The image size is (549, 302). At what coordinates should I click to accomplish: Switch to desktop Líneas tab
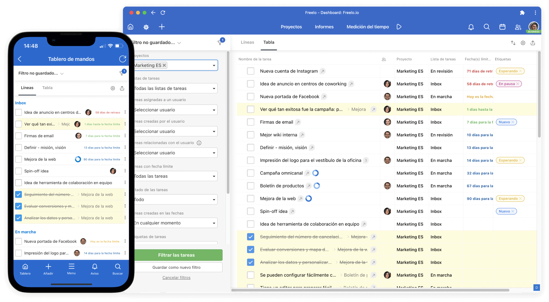pyautogui.click(x=247, y=42)
